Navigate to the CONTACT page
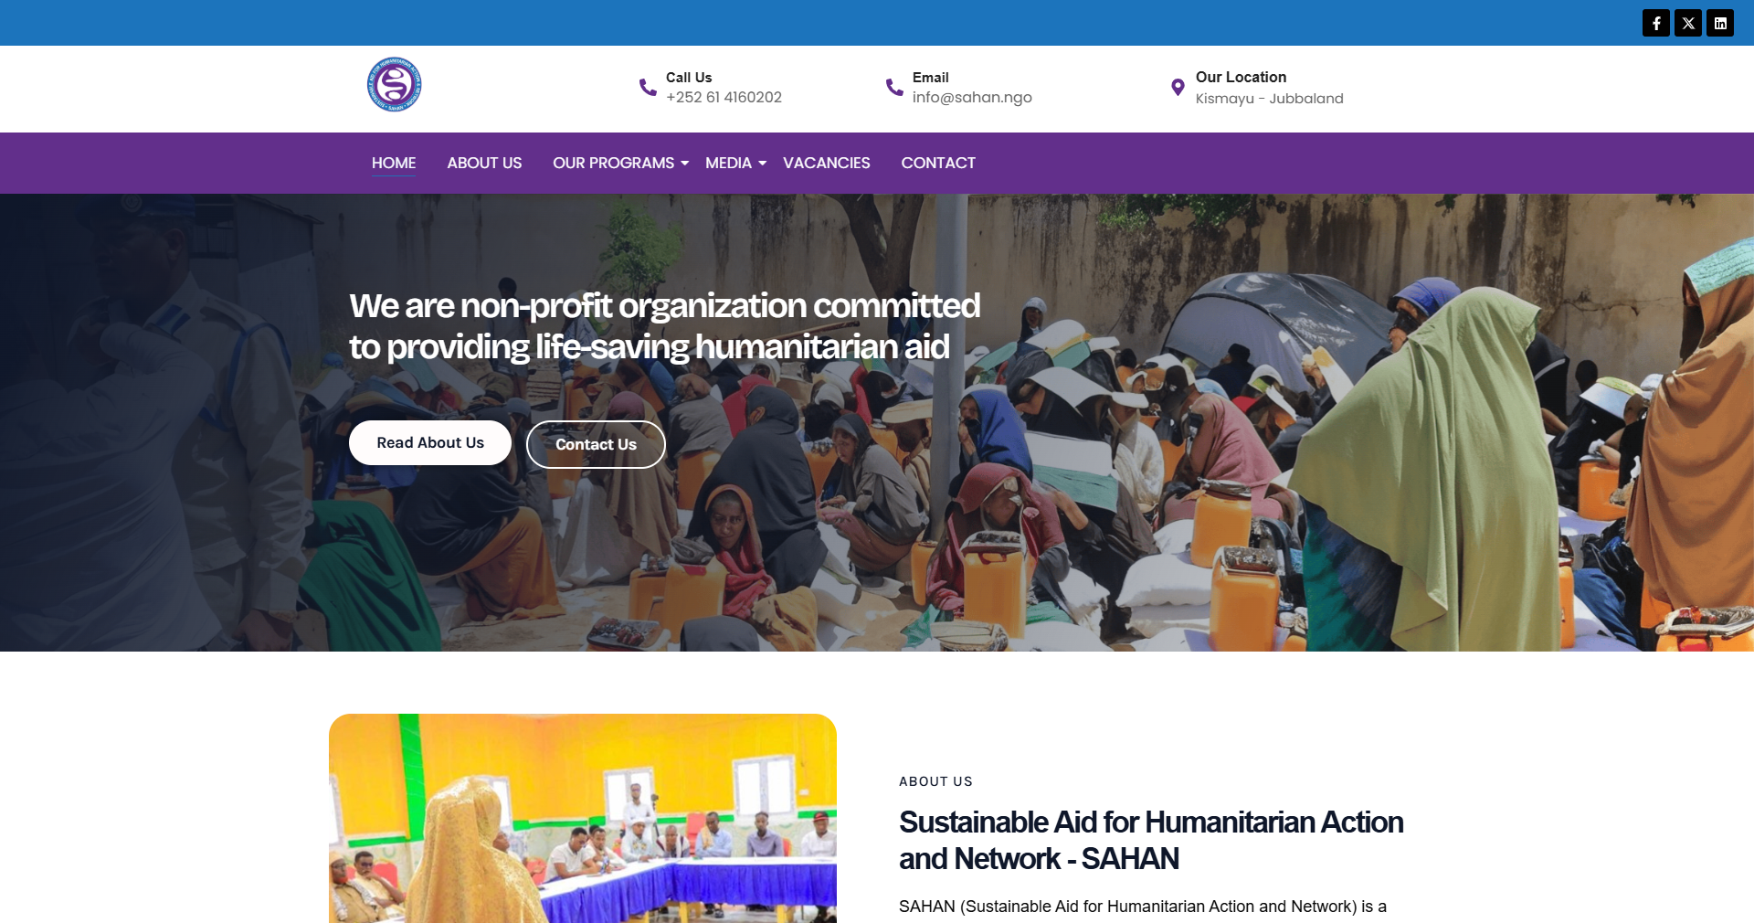1754x923 pixels. tap(938, 163)
